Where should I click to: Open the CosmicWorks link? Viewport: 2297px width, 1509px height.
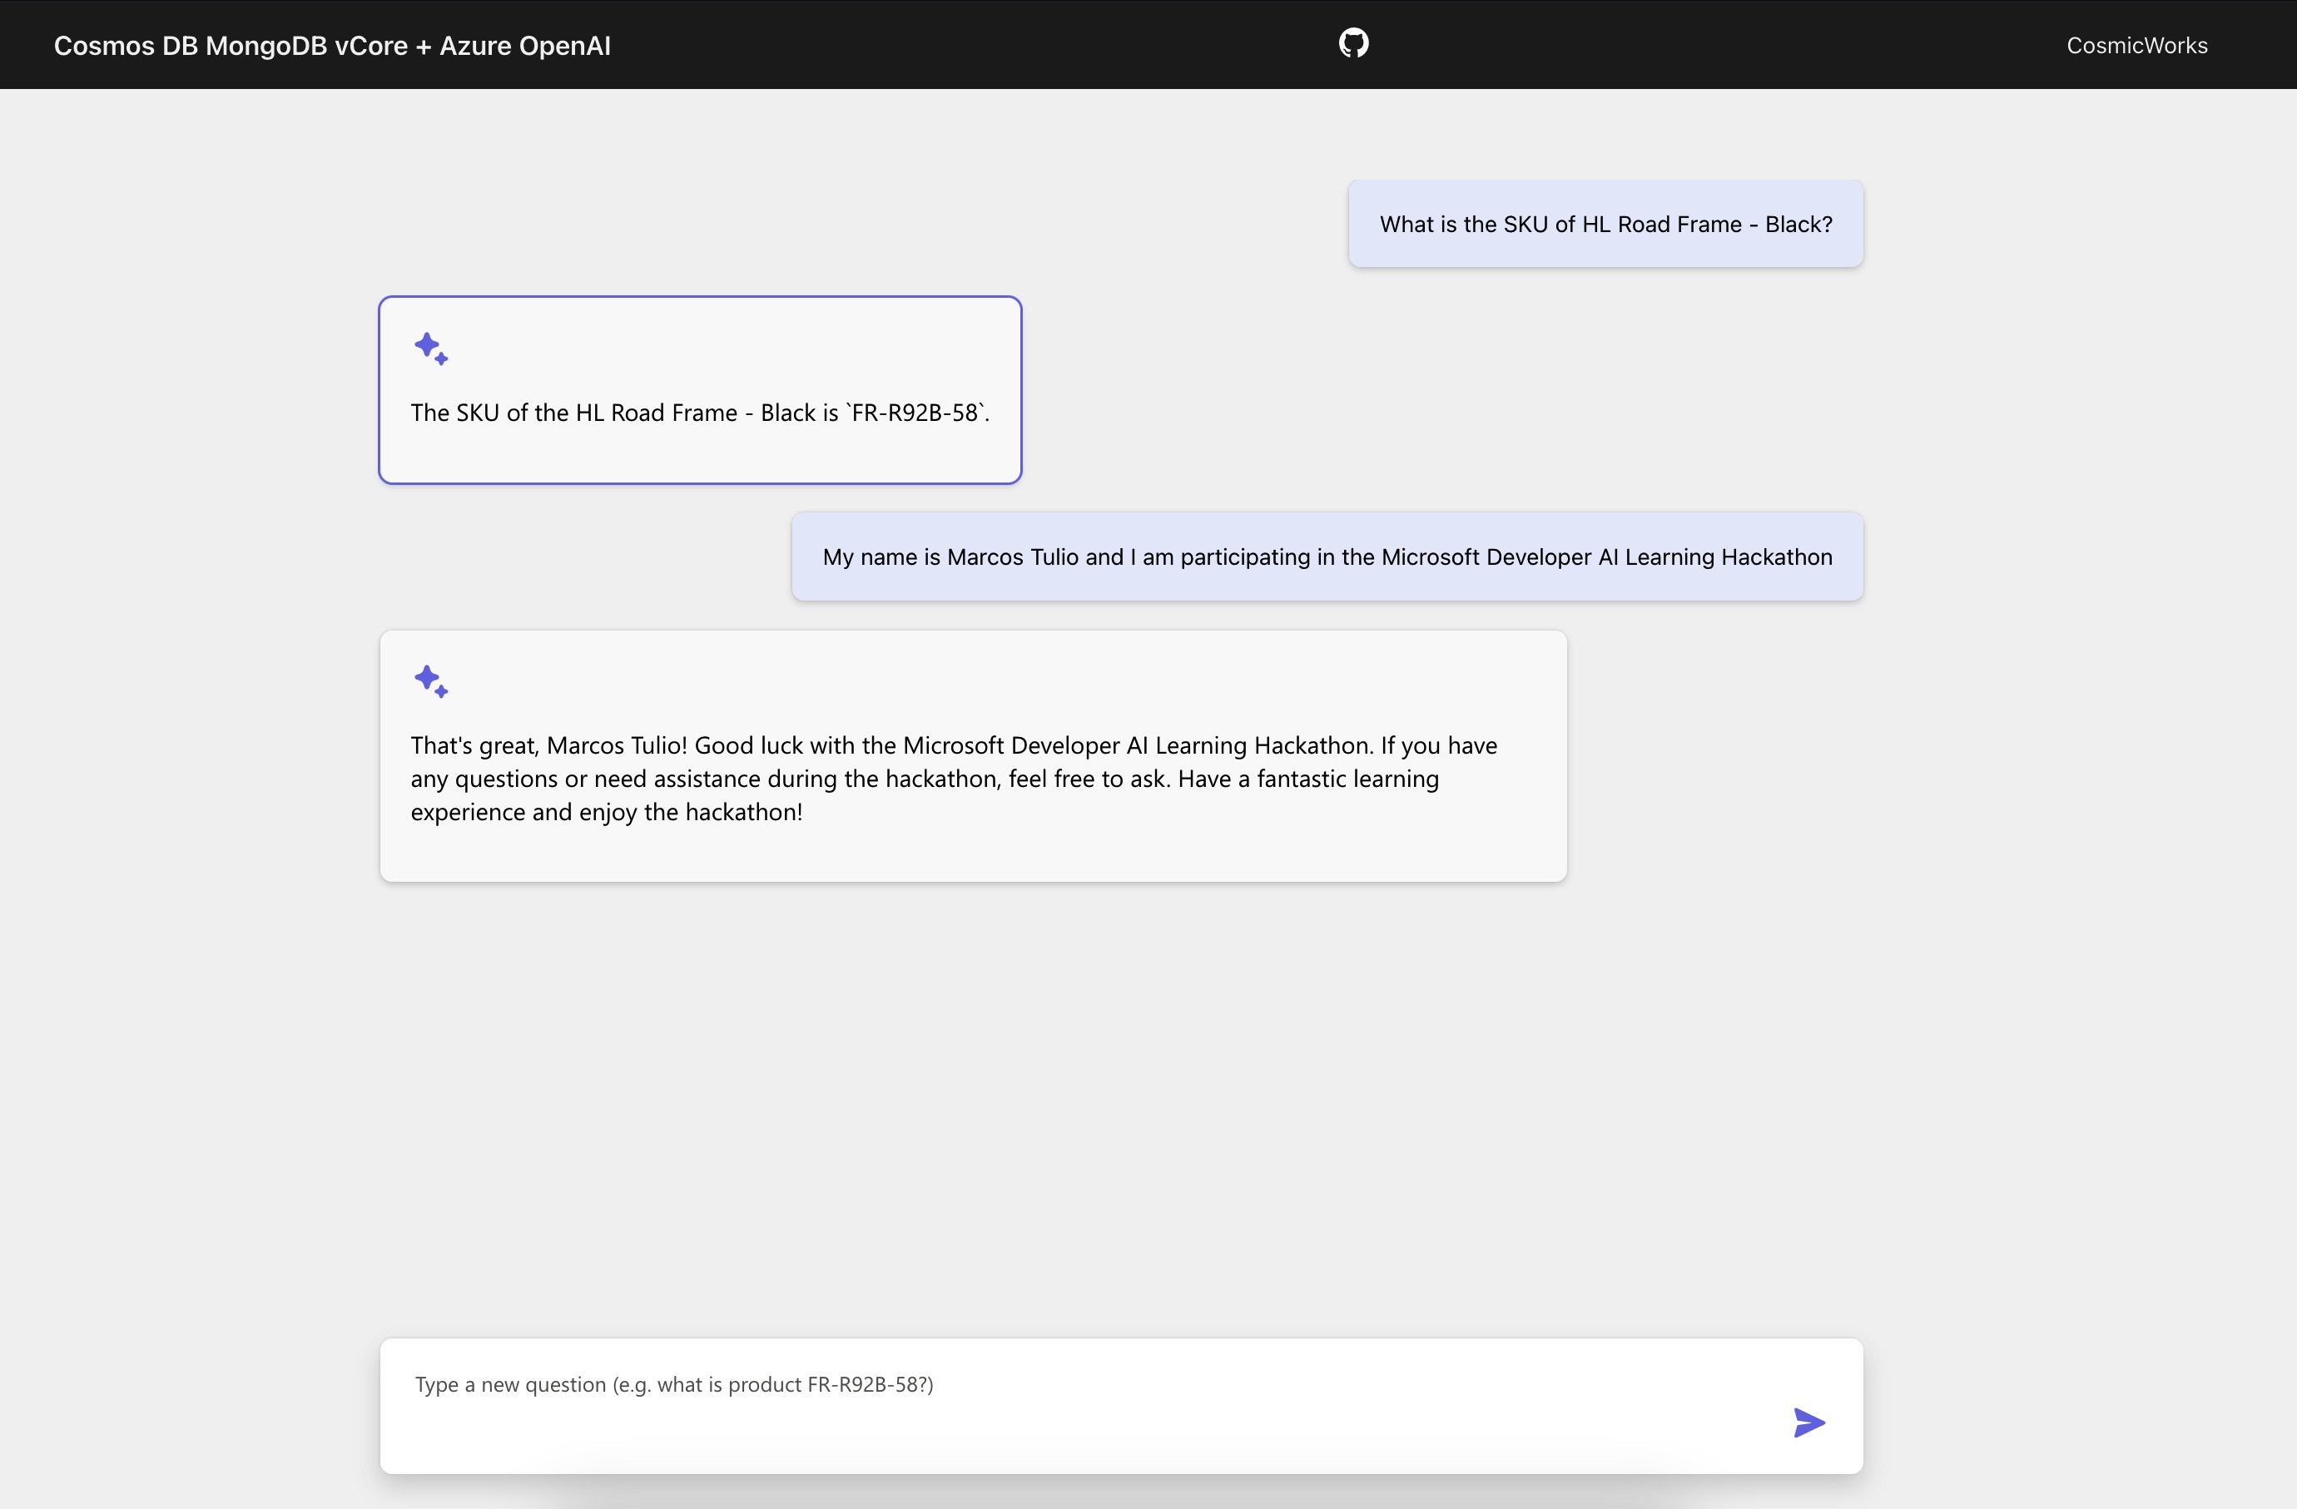click(2136, 44)
